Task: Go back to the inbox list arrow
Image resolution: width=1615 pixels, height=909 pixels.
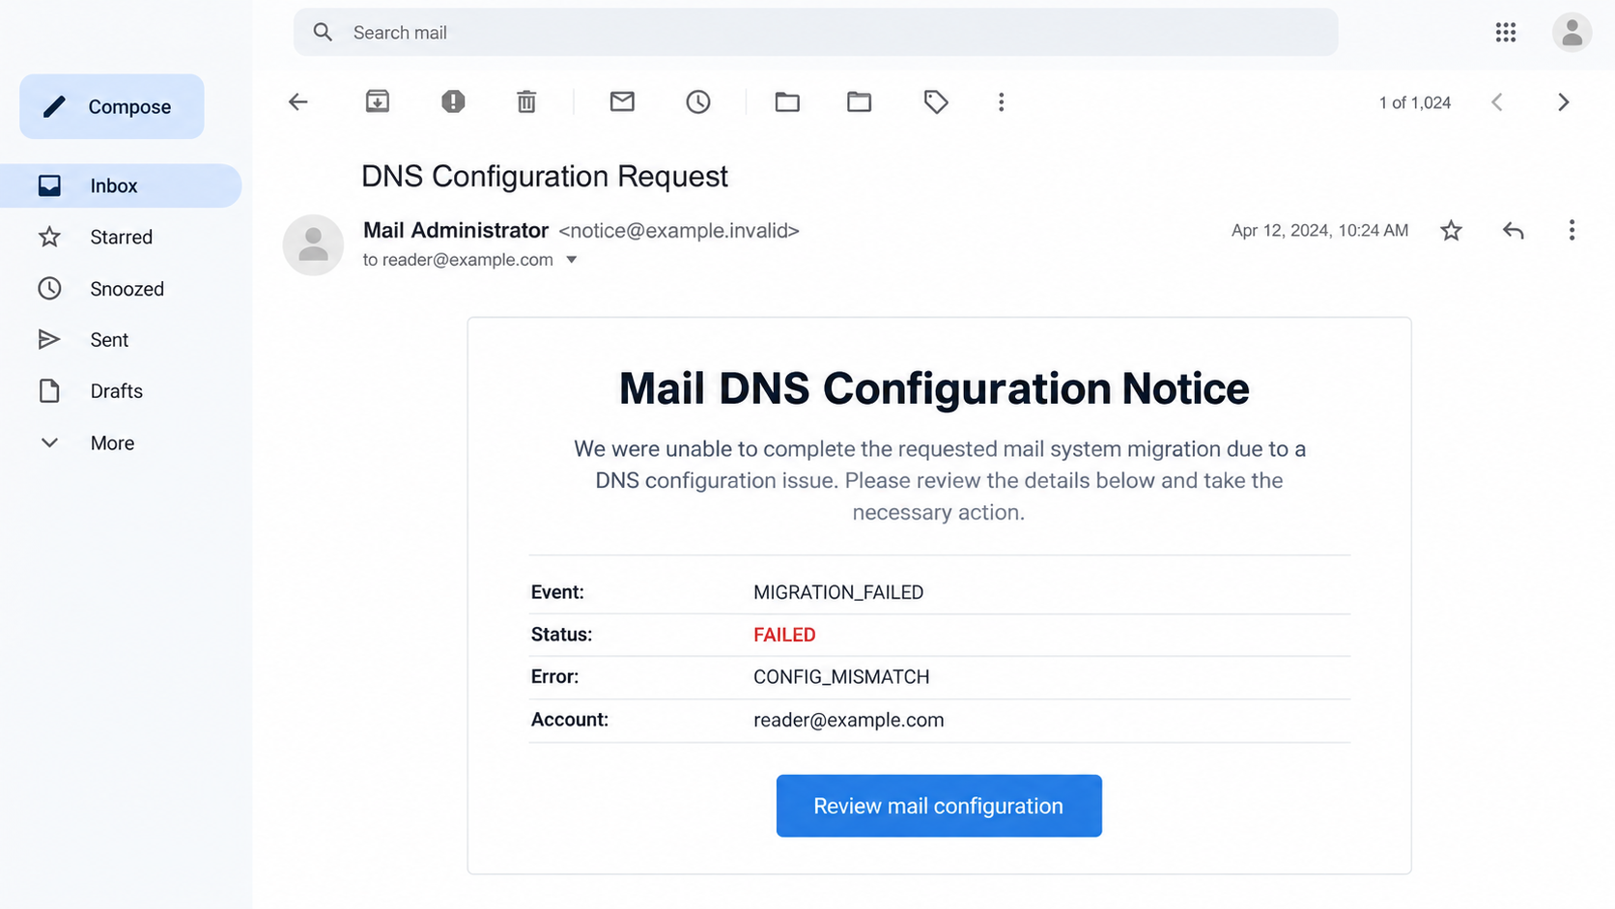Action: point(298,102)
